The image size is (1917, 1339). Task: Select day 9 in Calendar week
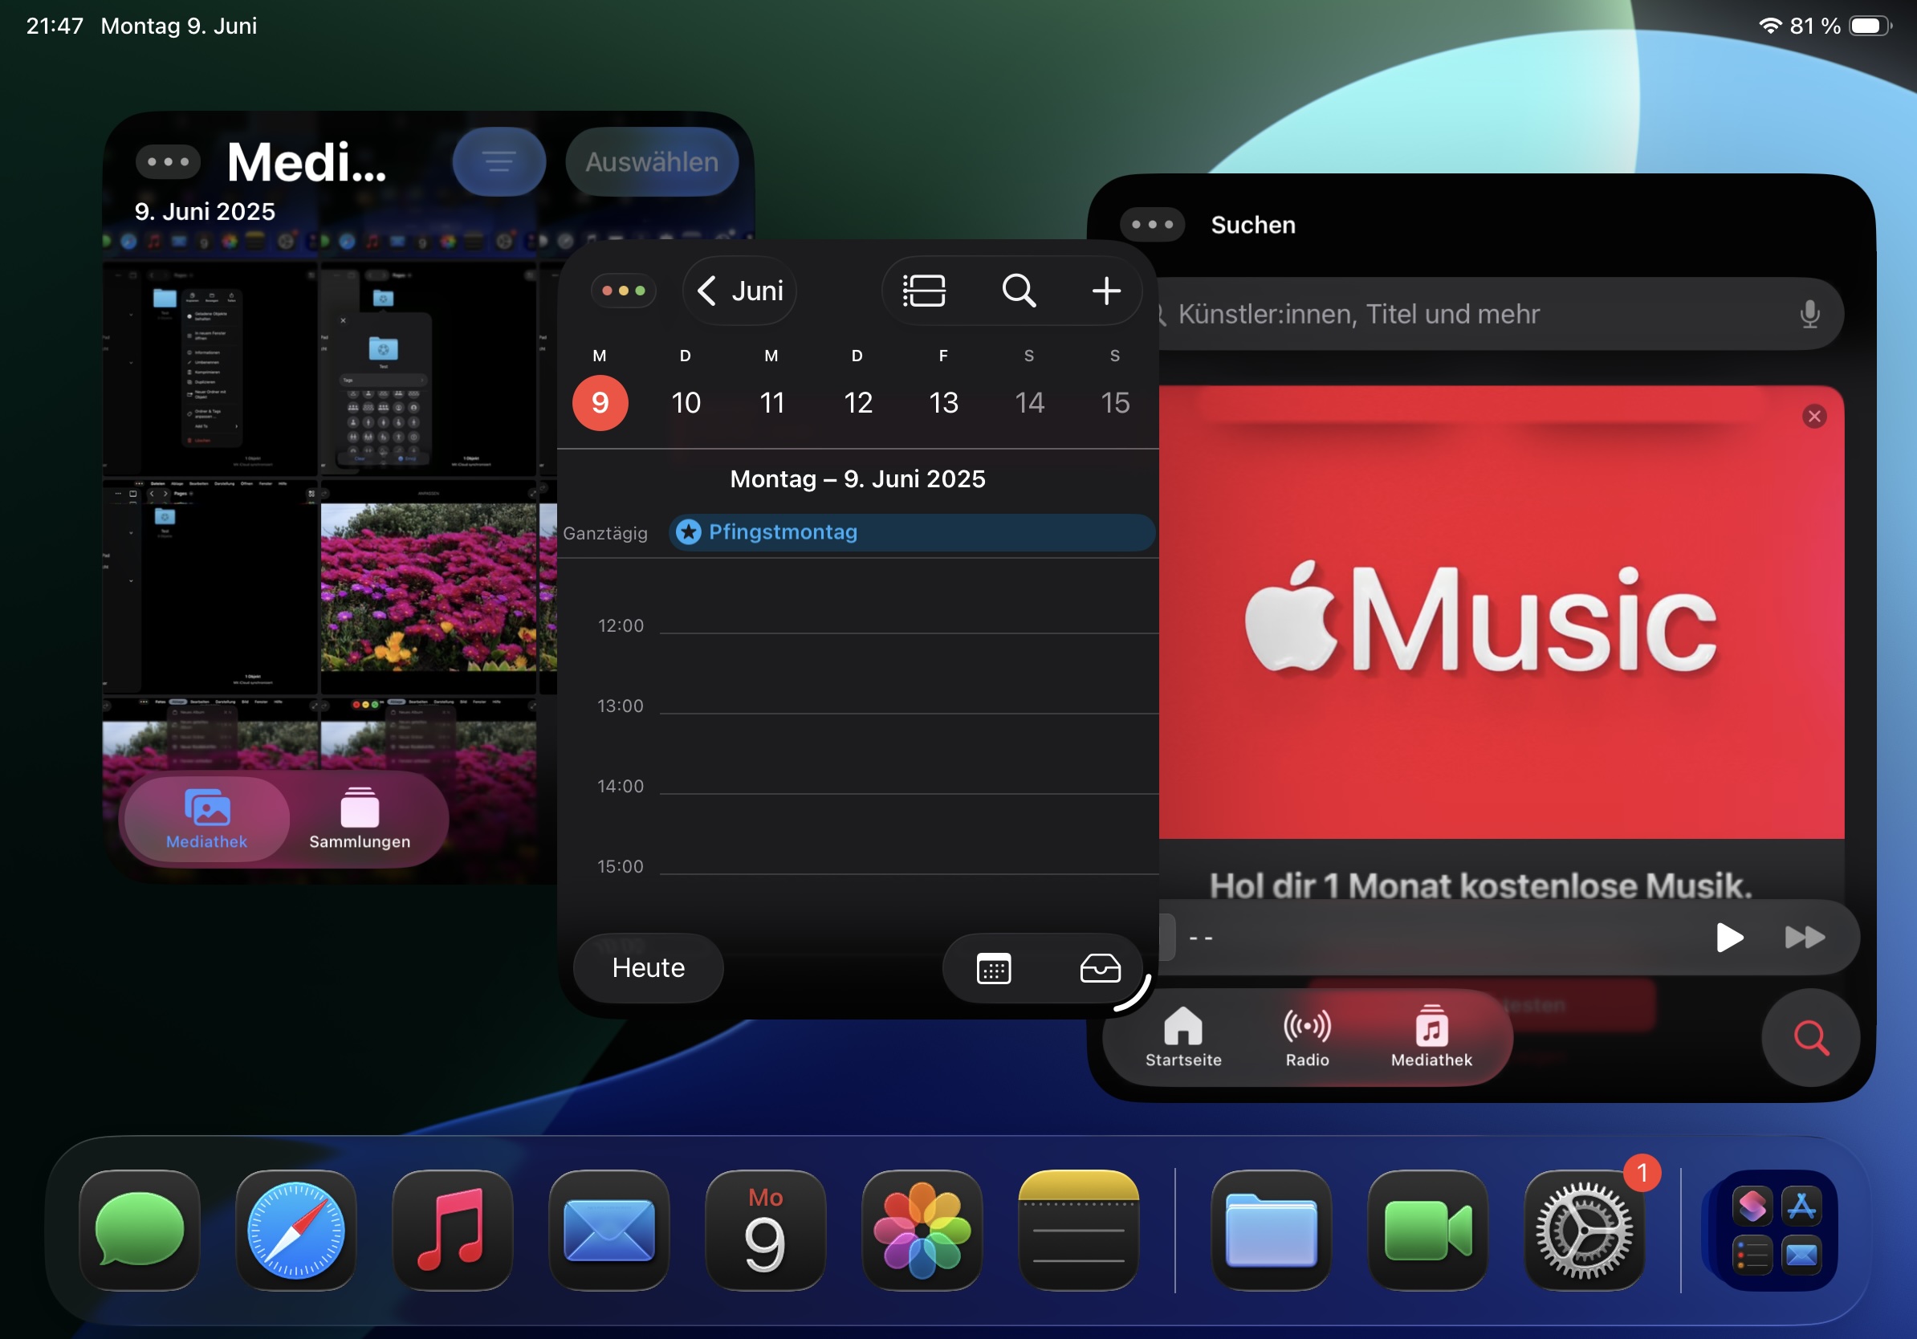point(600,402)
